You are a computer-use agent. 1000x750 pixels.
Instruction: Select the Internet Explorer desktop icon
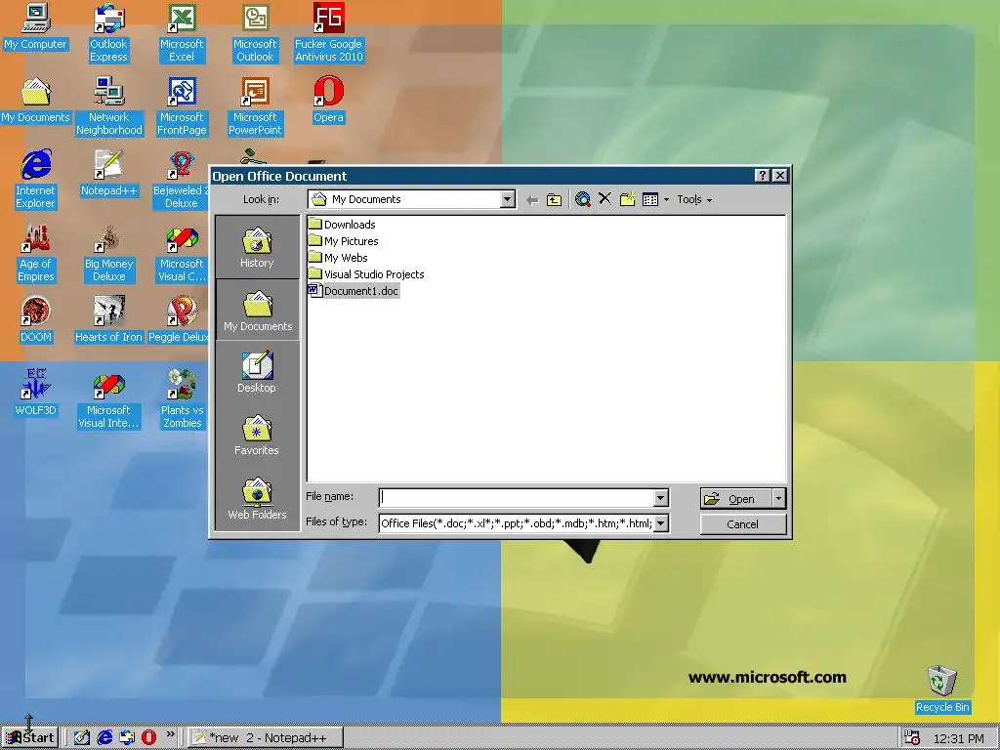(x=35, y=180)
